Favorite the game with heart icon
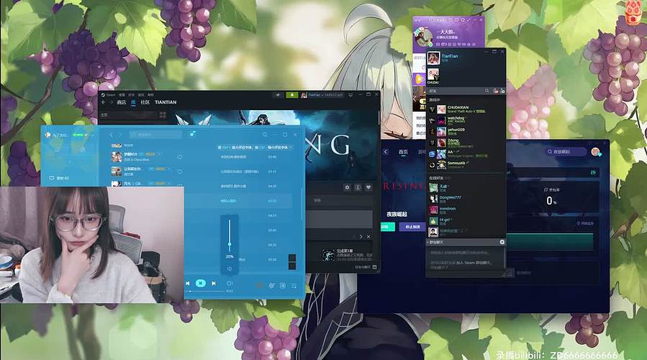The width and height of the screenshot is (647, 360). point(368,187)
